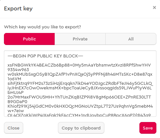Click the key line beginning with iyJHnEX7
This screenshot has width=160, height=138.
point(80,88)
